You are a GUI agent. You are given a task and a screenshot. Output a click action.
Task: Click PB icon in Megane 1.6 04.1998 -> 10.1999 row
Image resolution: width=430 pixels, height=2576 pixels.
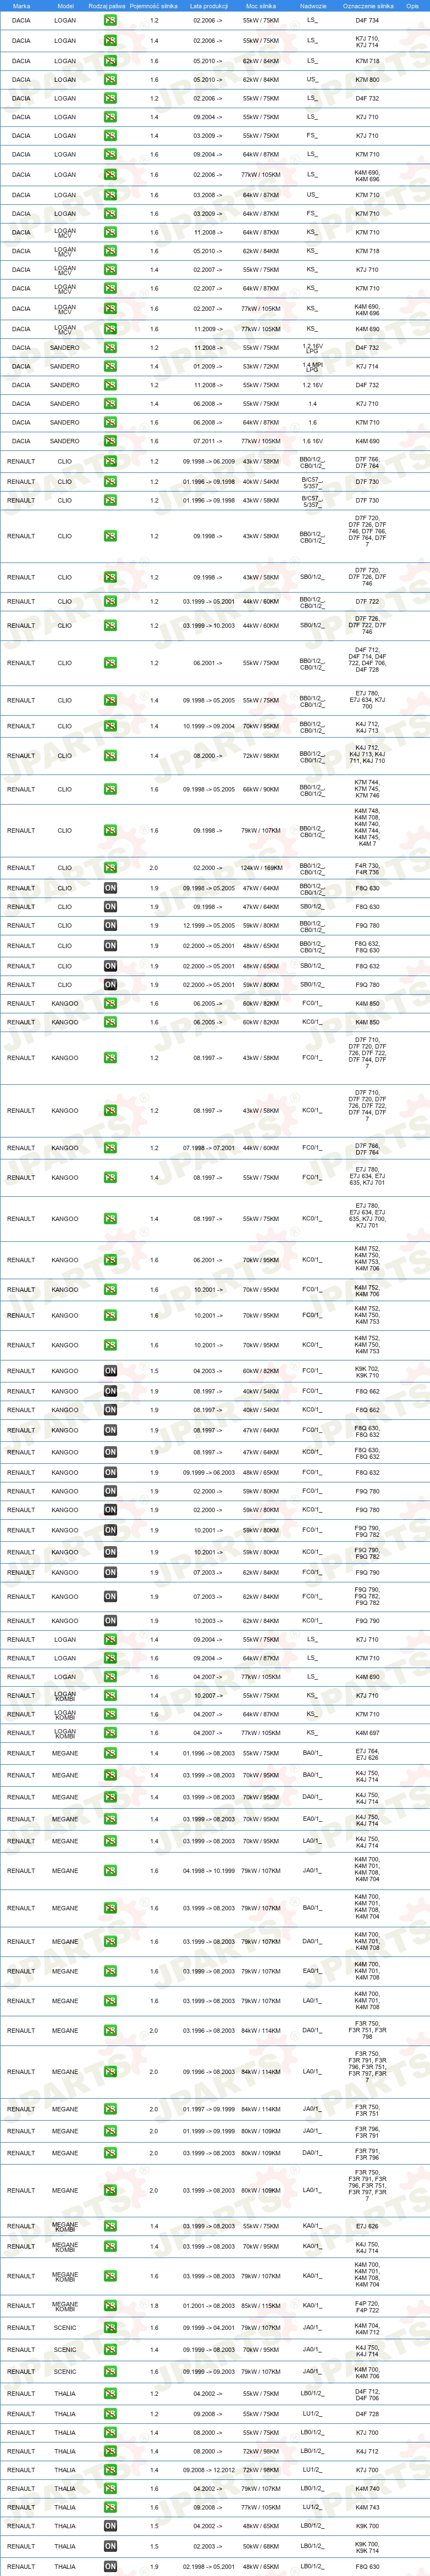point(110,1870)
